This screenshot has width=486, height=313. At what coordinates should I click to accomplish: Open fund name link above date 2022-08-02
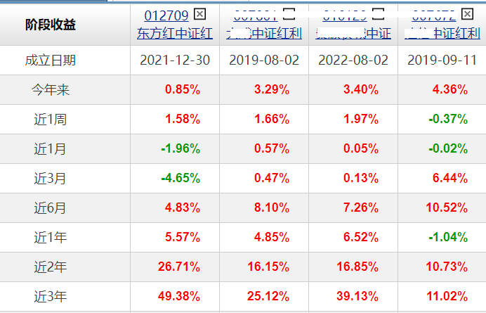(353, 32)
